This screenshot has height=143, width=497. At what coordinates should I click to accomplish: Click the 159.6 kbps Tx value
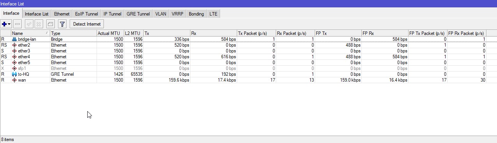coord(178,80)
